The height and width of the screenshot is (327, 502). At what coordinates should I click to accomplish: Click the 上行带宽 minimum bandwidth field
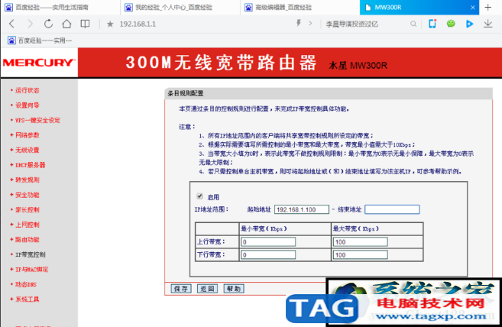pos(268,241)
